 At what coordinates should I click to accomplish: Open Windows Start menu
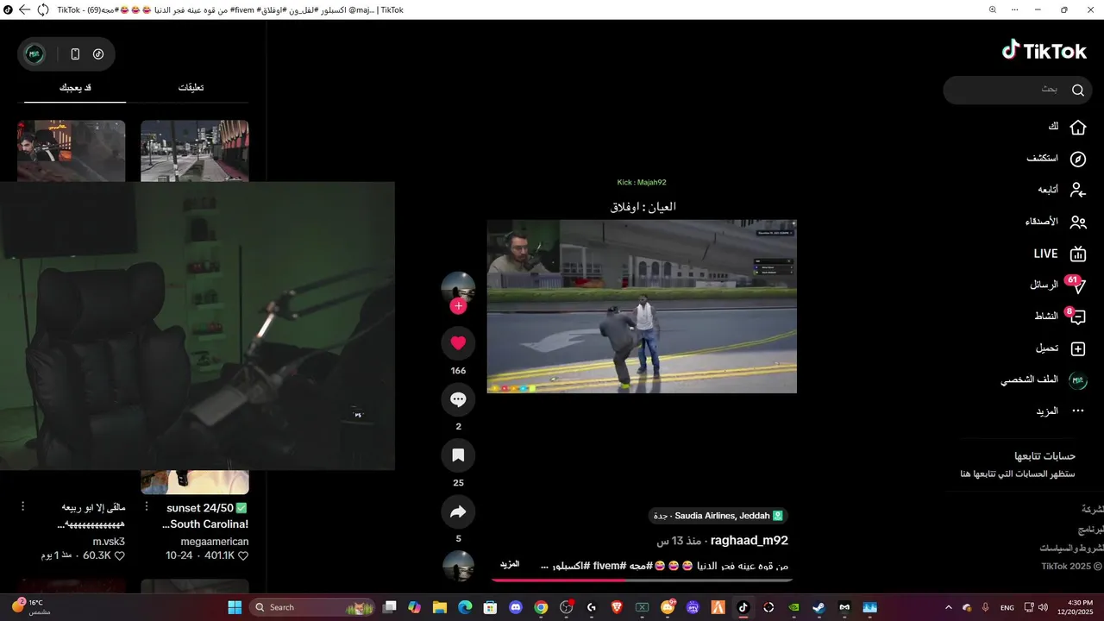point(235,607)
